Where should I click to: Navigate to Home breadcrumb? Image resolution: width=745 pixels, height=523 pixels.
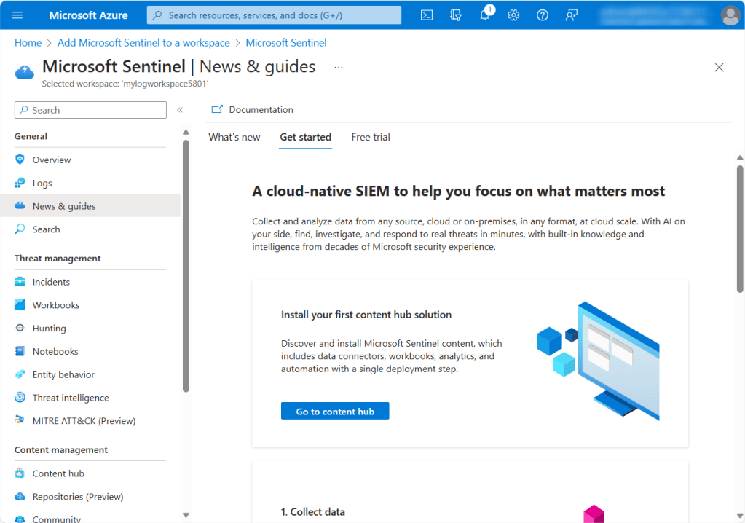click(28, 43)
